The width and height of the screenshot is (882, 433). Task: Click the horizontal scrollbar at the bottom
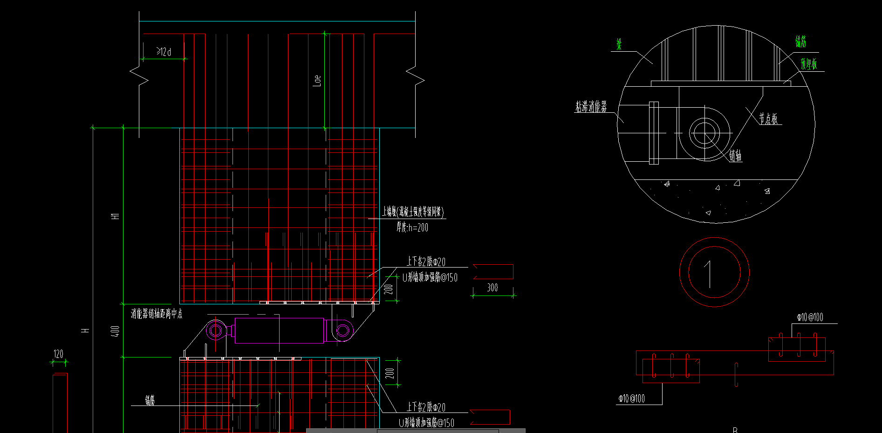tap(416, 431)
